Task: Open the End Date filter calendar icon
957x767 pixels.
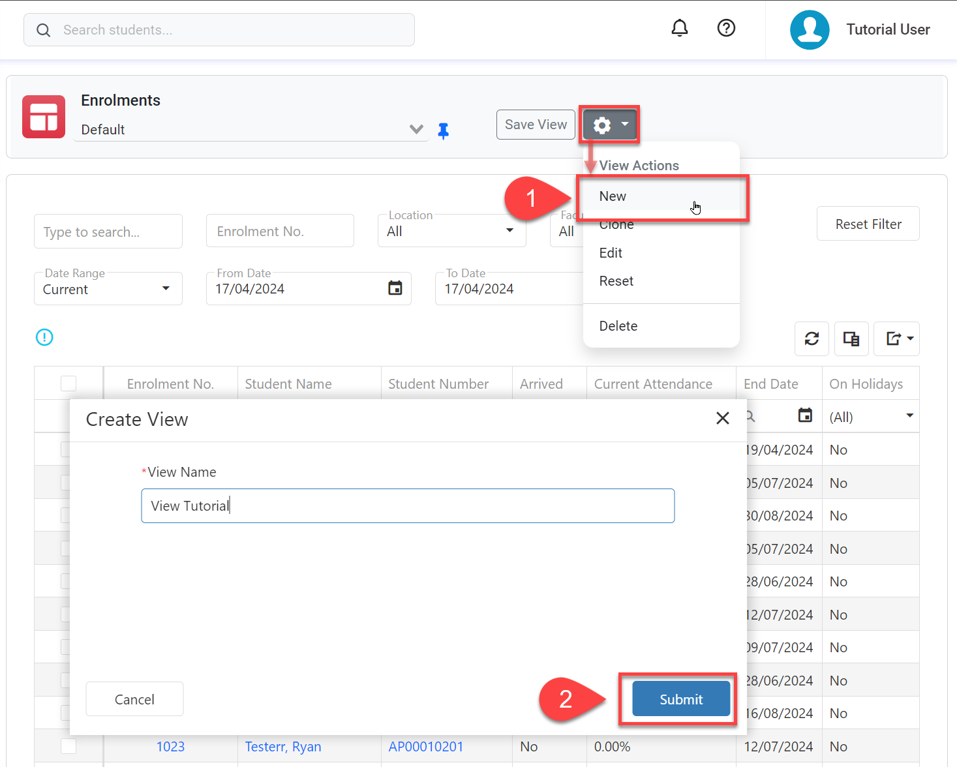Action: pyautogui.click(x=806, y=415)
